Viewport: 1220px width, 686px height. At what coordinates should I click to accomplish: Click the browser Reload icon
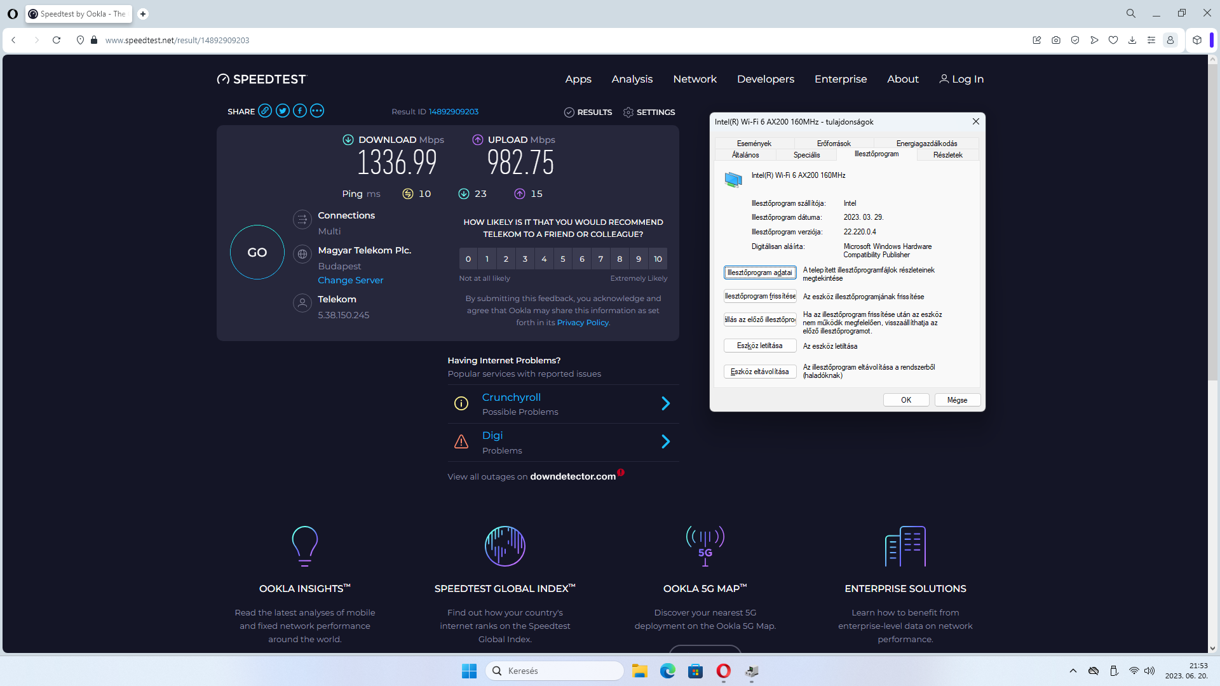57,40
